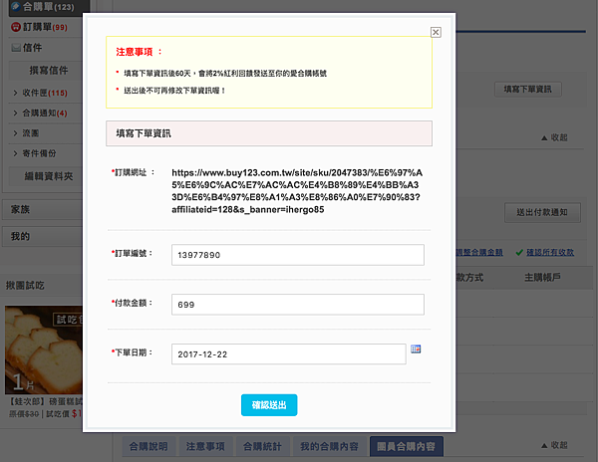Click 填寫下單資訊 section header in dialog
The height and width of the screenshot is (462, 598).
click(x=269, y=133)
